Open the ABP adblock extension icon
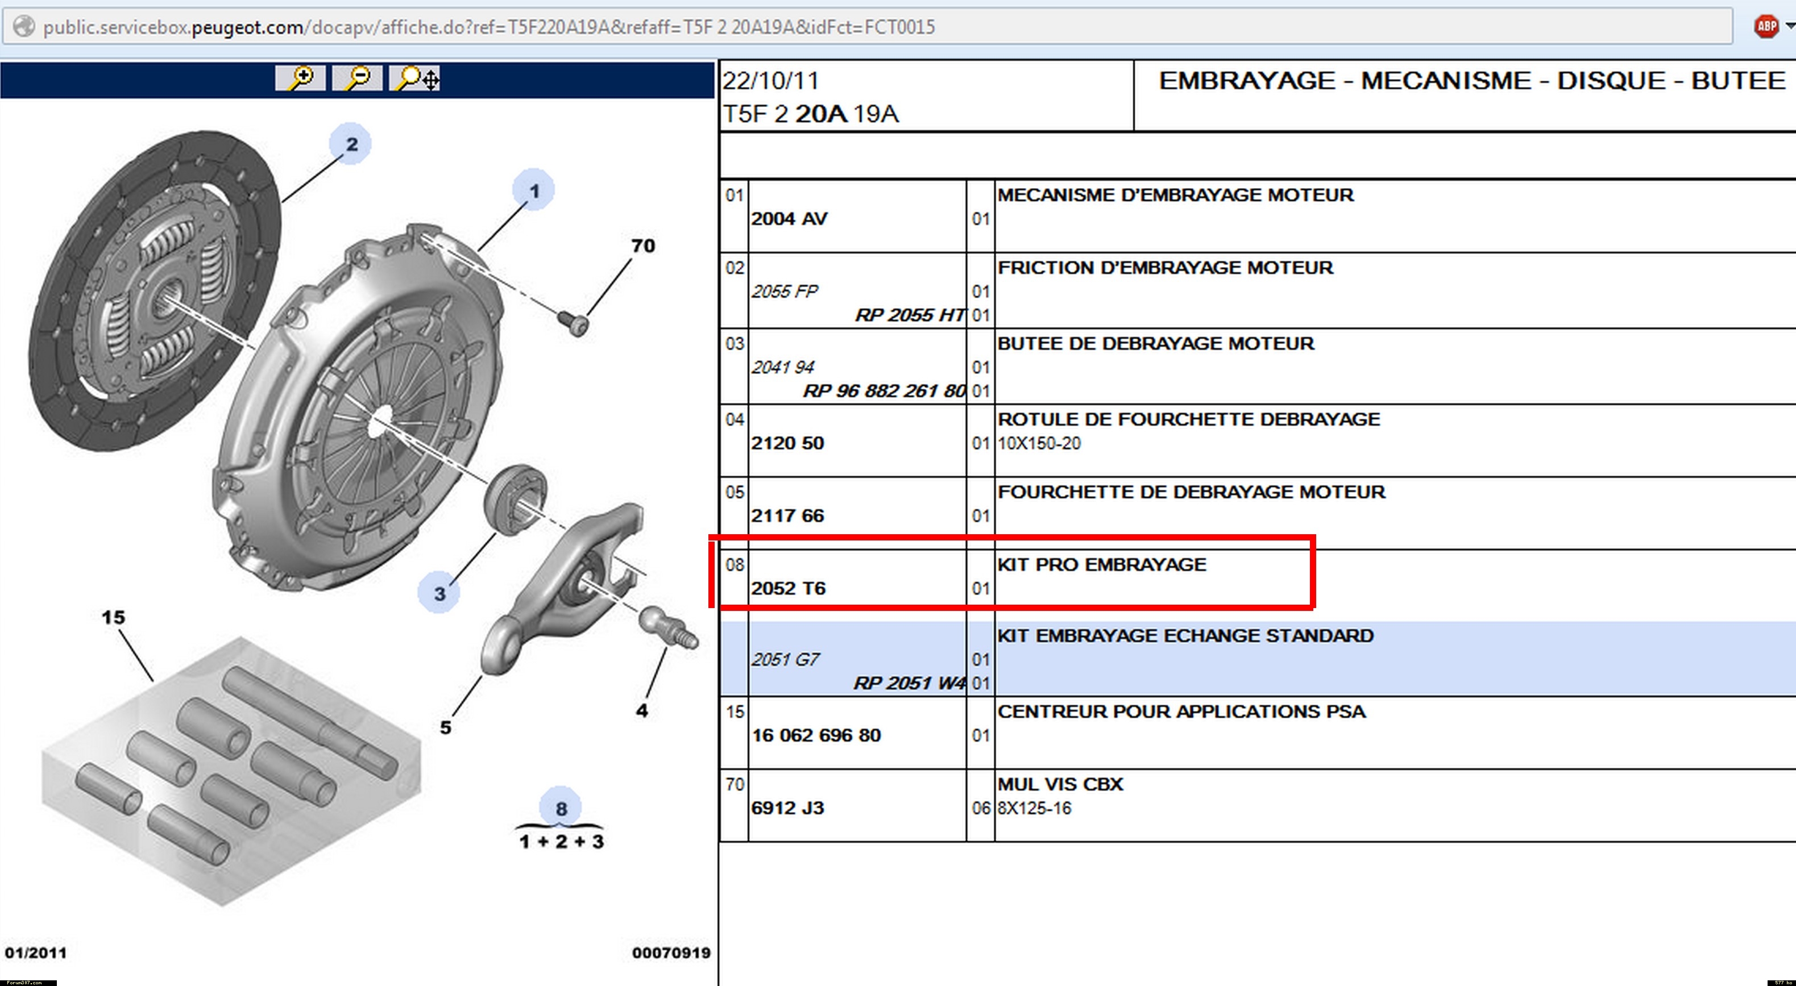The height and width of the screenshot is (986, 1796). (x=1765, y=27)
